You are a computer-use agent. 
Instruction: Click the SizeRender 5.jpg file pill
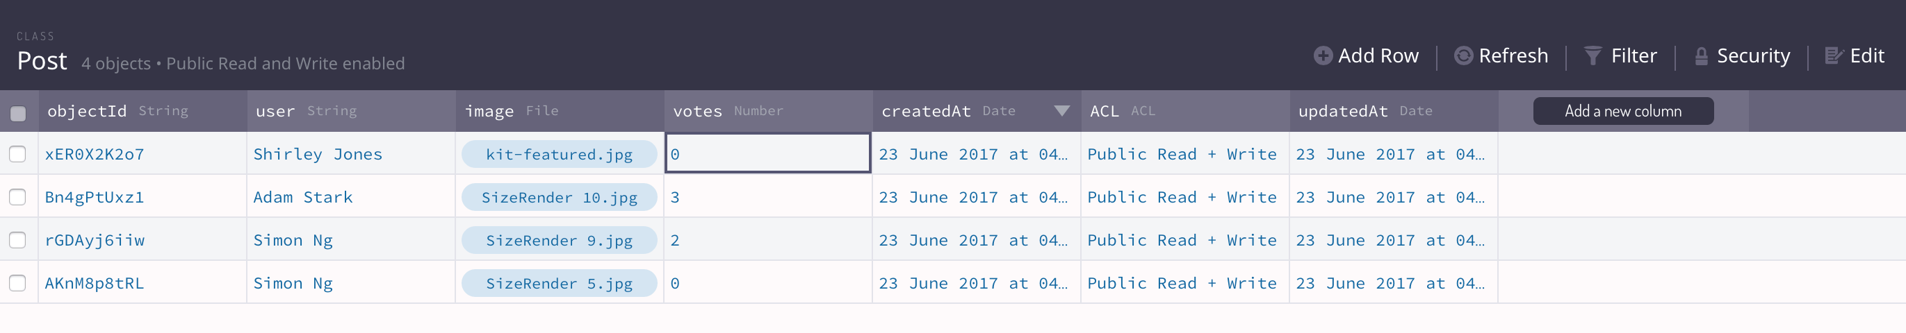[559, 284]
